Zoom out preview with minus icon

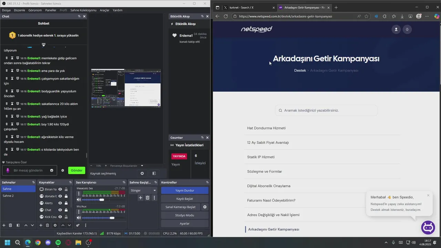click(91, 166)
